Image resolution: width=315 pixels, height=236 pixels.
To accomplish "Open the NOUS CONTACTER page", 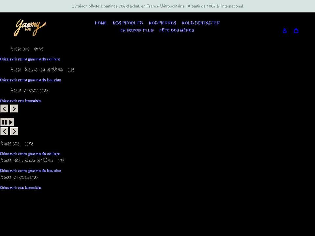I will pyautogui.click(x=201, y=23).
